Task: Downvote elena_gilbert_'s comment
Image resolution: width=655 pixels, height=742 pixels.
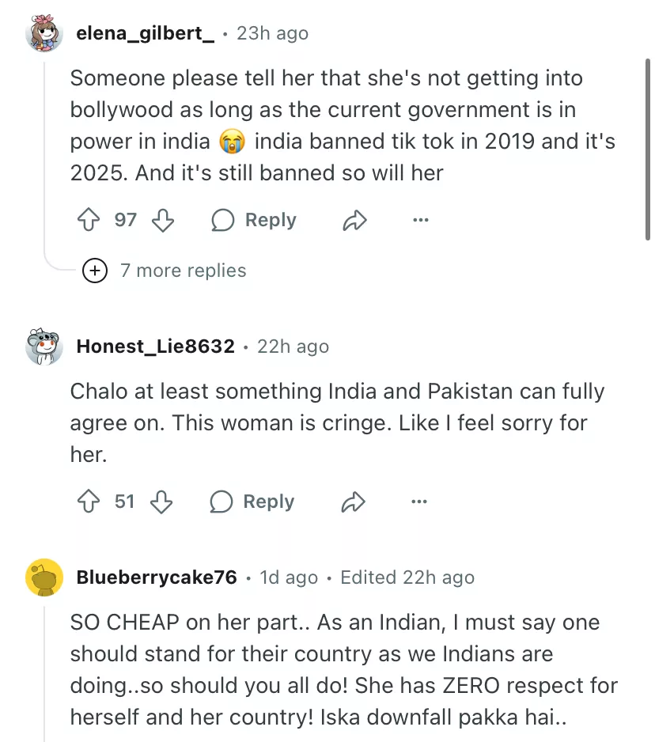Action: click(162, 220)
